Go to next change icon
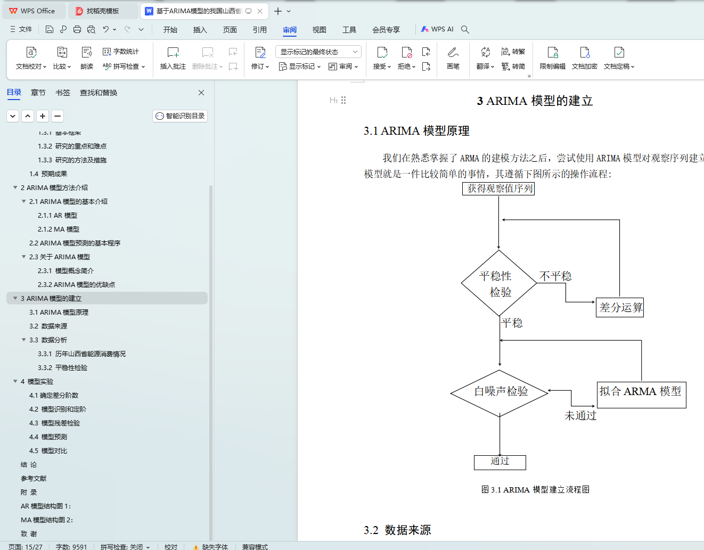 point(426,67)
